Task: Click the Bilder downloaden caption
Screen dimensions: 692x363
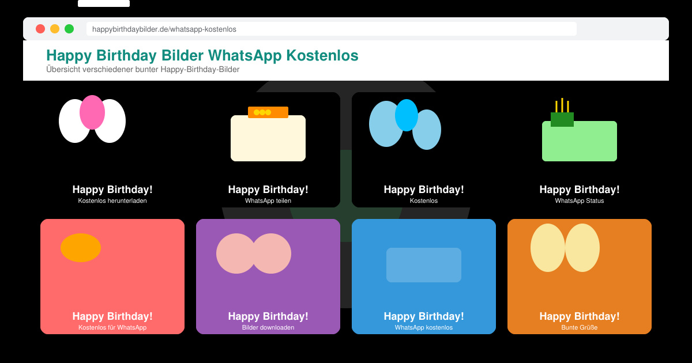Action: pyautogui.click(x=268, y=327)
